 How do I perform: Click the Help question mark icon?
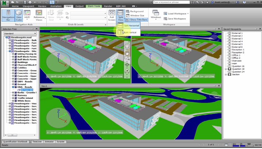(244, 2)
